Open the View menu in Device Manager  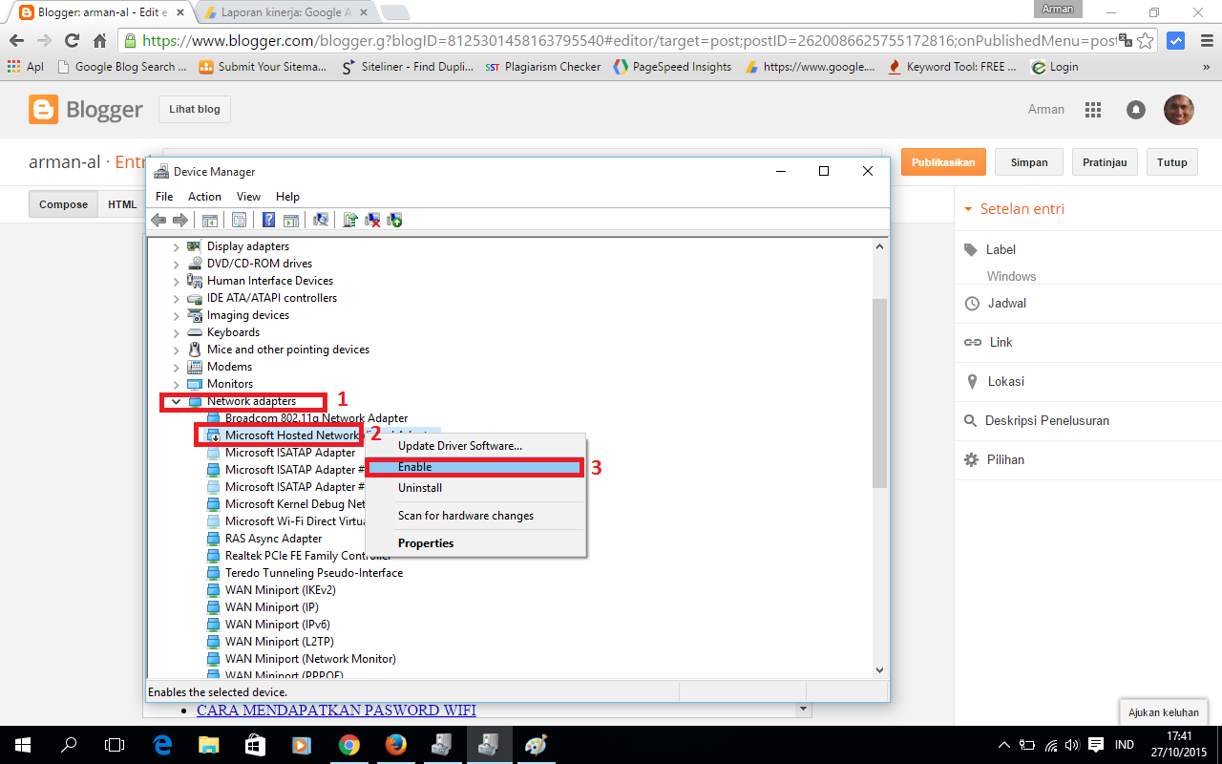[x=248, y=197]
